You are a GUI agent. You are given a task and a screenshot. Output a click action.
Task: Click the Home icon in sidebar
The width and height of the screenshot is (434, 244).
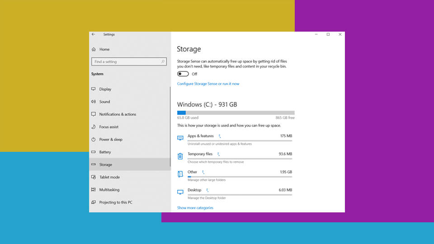pos(94,49)
